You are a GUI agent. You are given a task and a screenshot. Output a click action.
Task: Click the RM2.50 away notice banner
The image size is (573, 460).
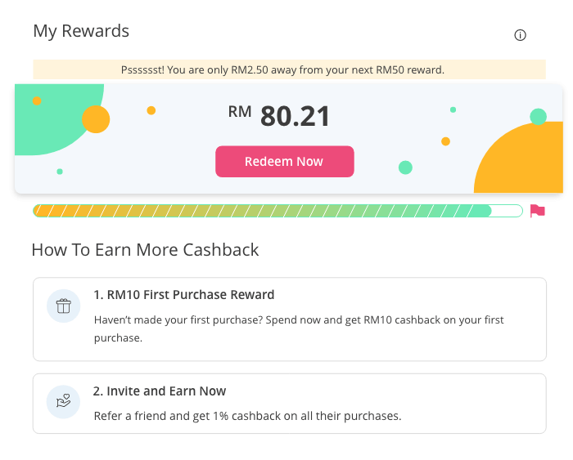pos(289,70)
